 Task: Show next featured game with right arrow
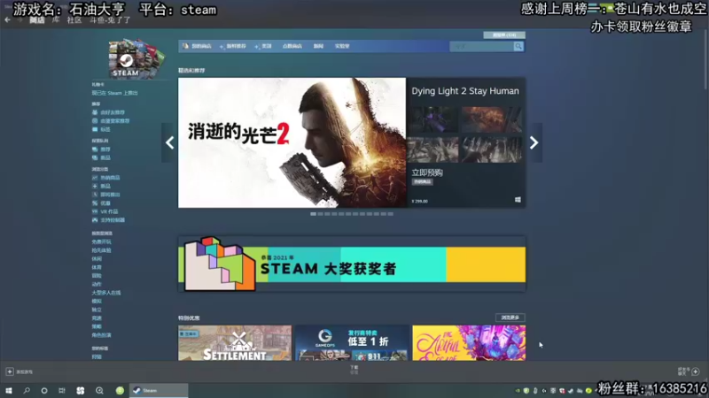[534, 142]
